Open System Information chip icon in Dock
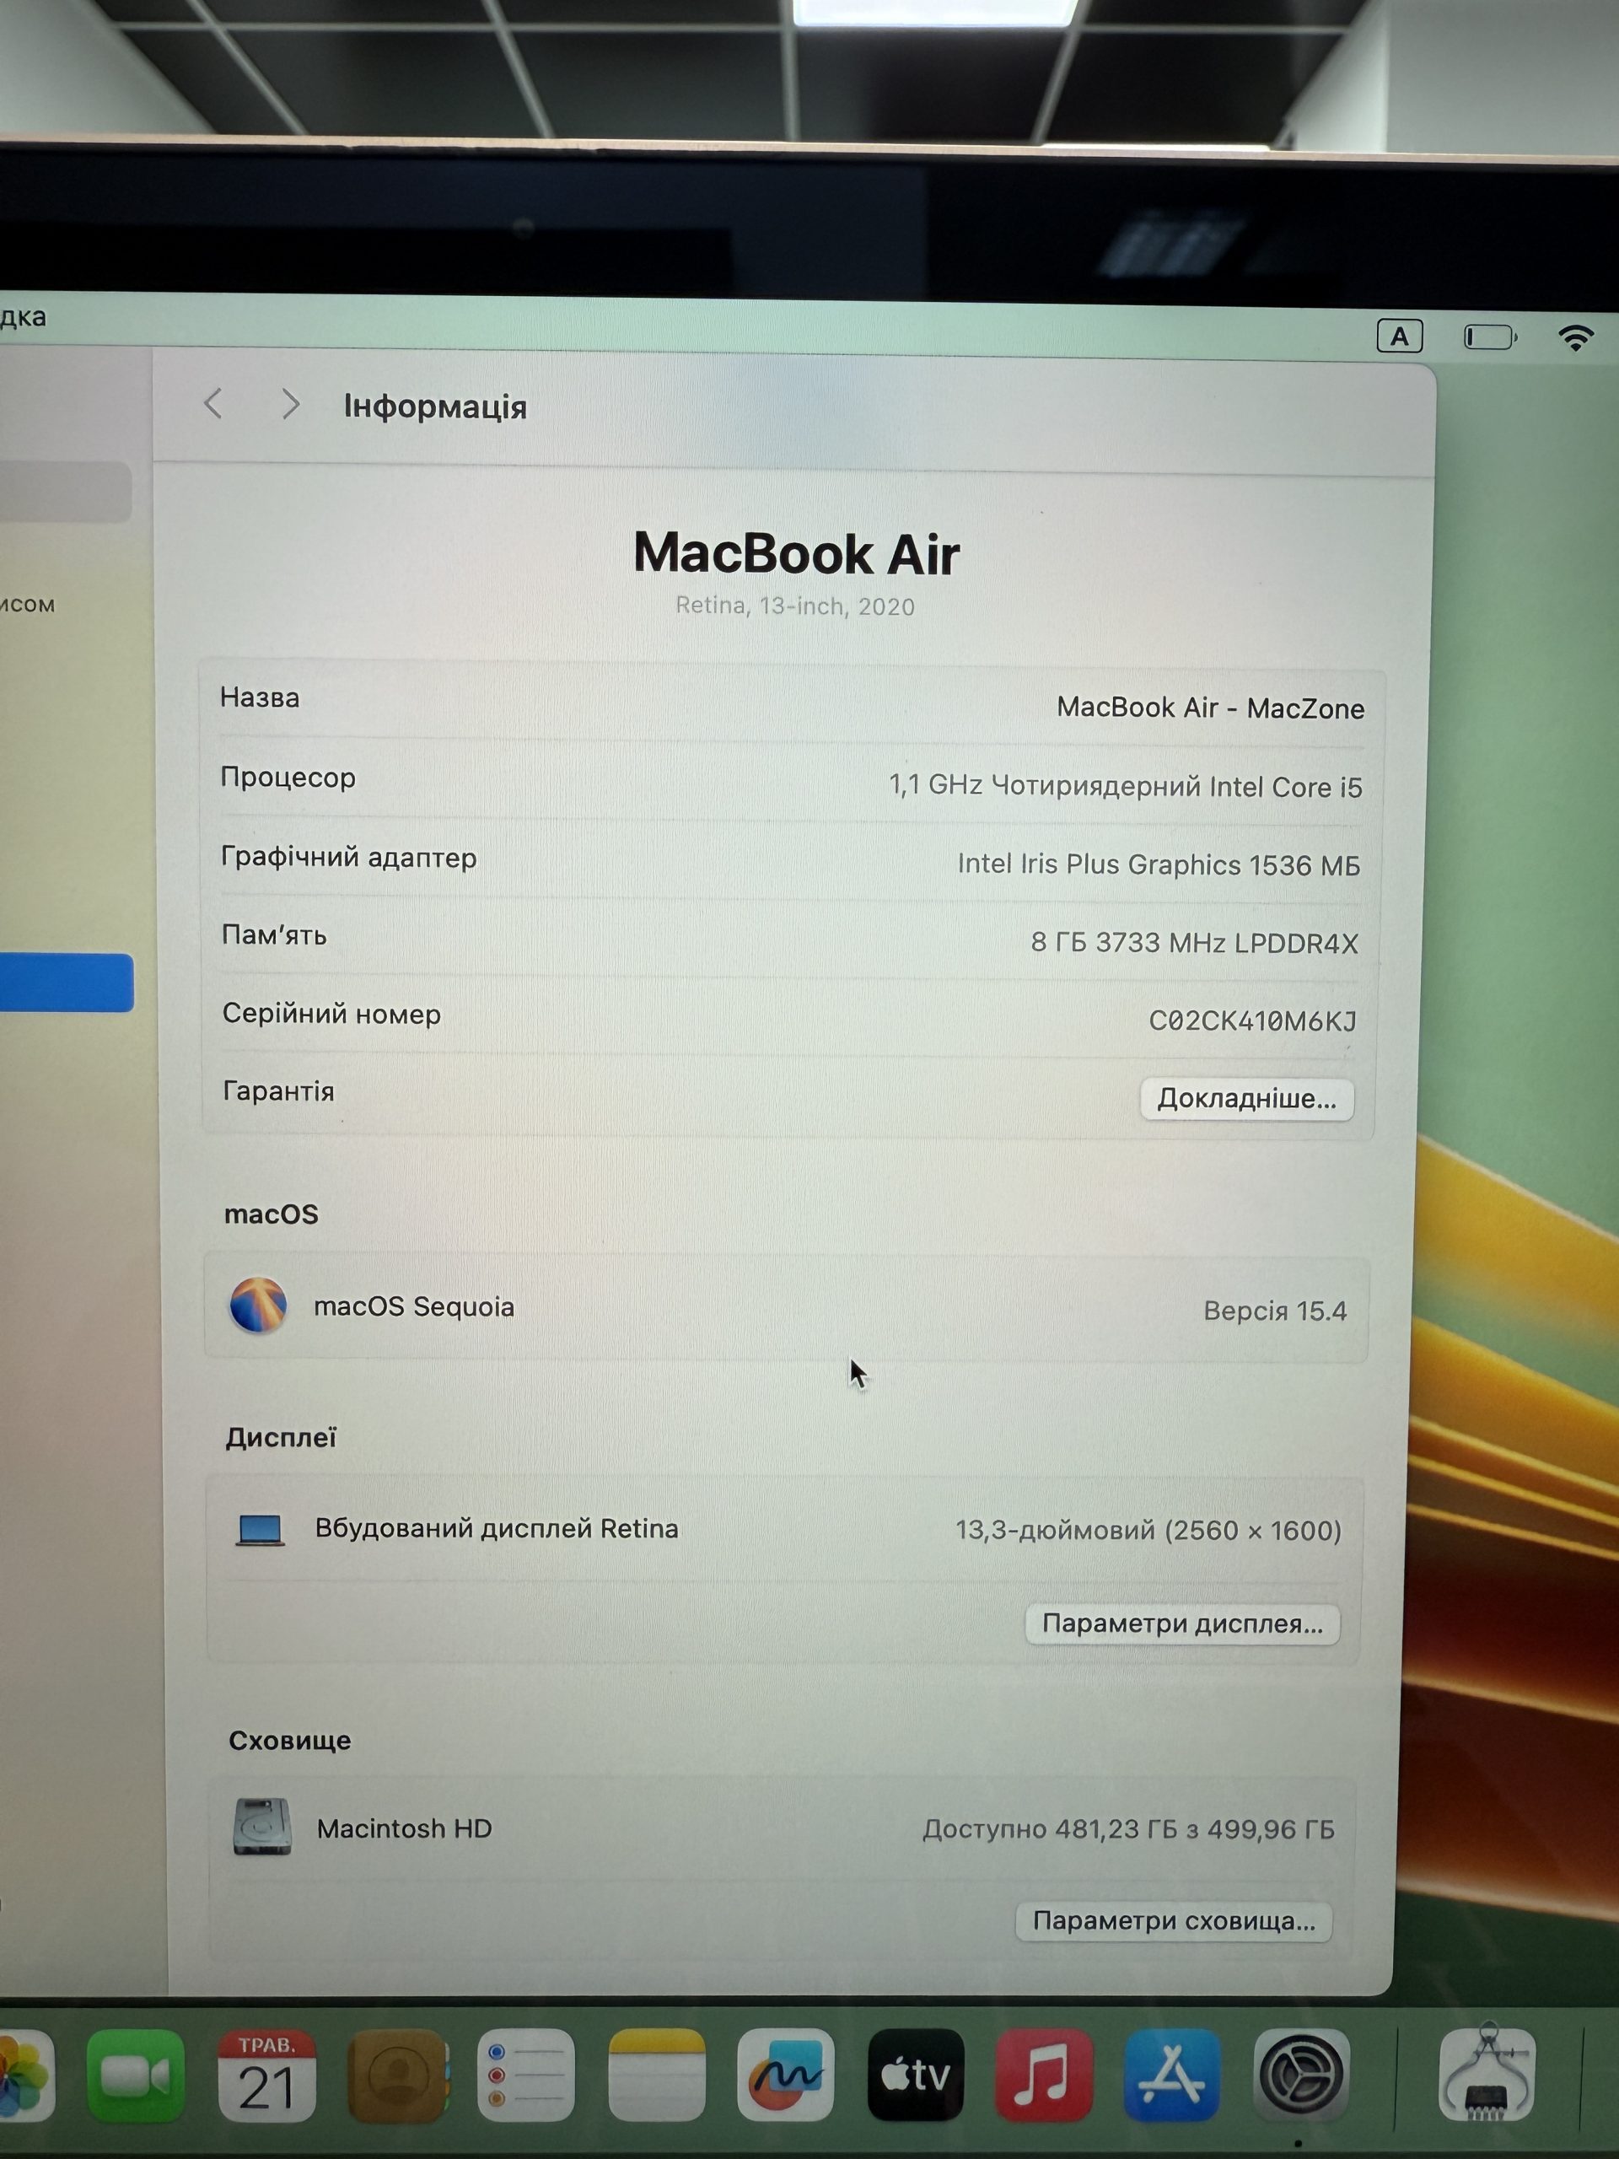Image resolution: width=1619 pixels, height=2159 pixels. coord(1487,2073)
